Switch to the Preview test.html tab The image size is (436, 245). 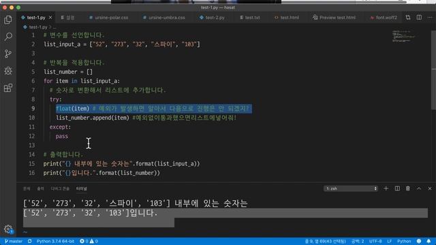pyautogui.click(x=334, y=18)
